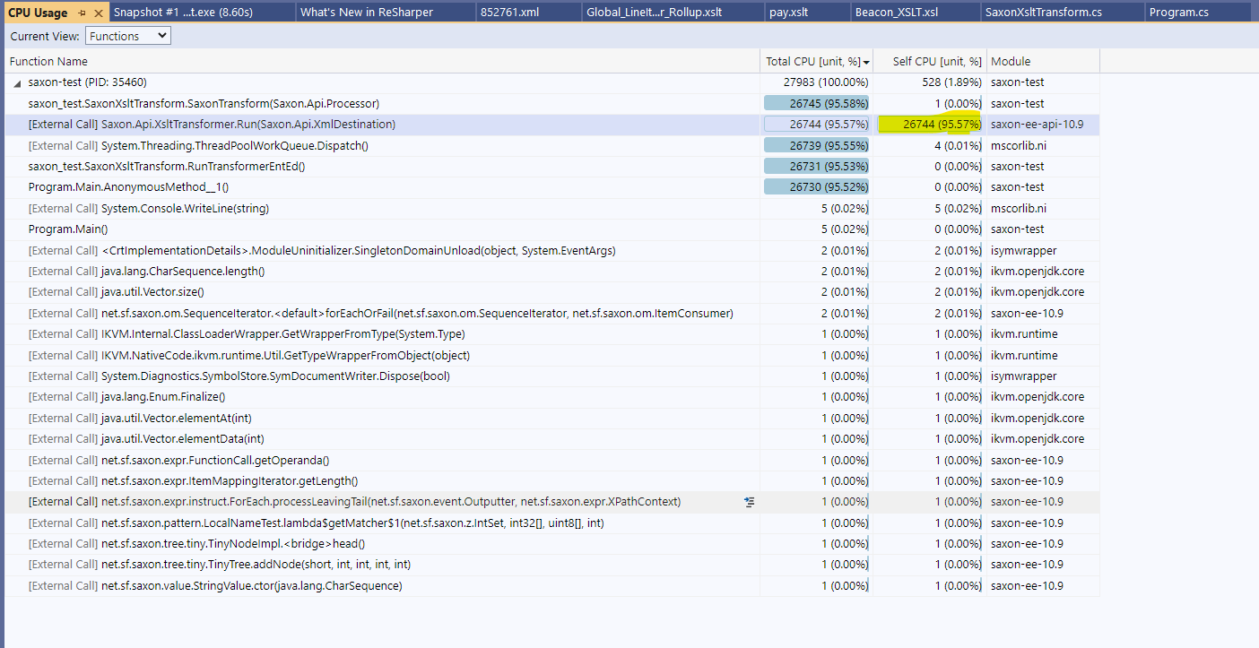The height and width of the screenshot is (648, 1259).
Task: Select java.lang.CharSequence.length() row
Action: [x=551, y=271]
